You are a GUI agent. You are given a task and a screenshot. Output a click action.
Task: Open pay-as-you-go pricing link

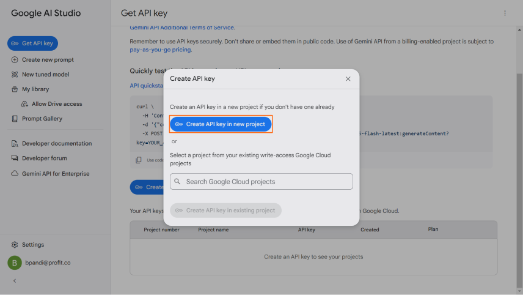[x=160, y=50]
